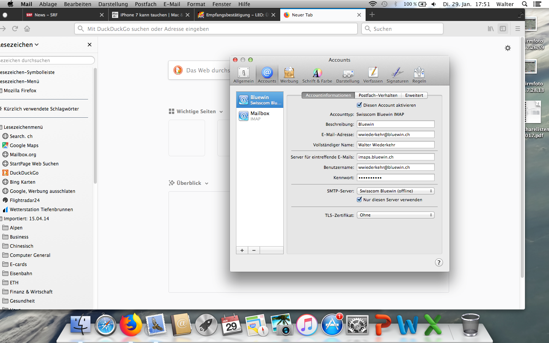Click the Beschreibung text field
549x343 pixels.
click(x=395, y=124)
